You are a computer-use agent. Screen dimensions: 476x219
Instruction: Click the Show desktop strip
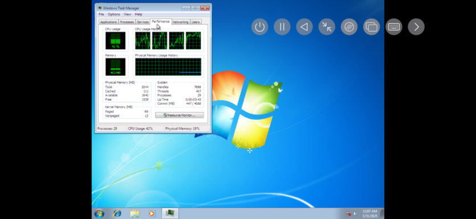click(382, 213)
